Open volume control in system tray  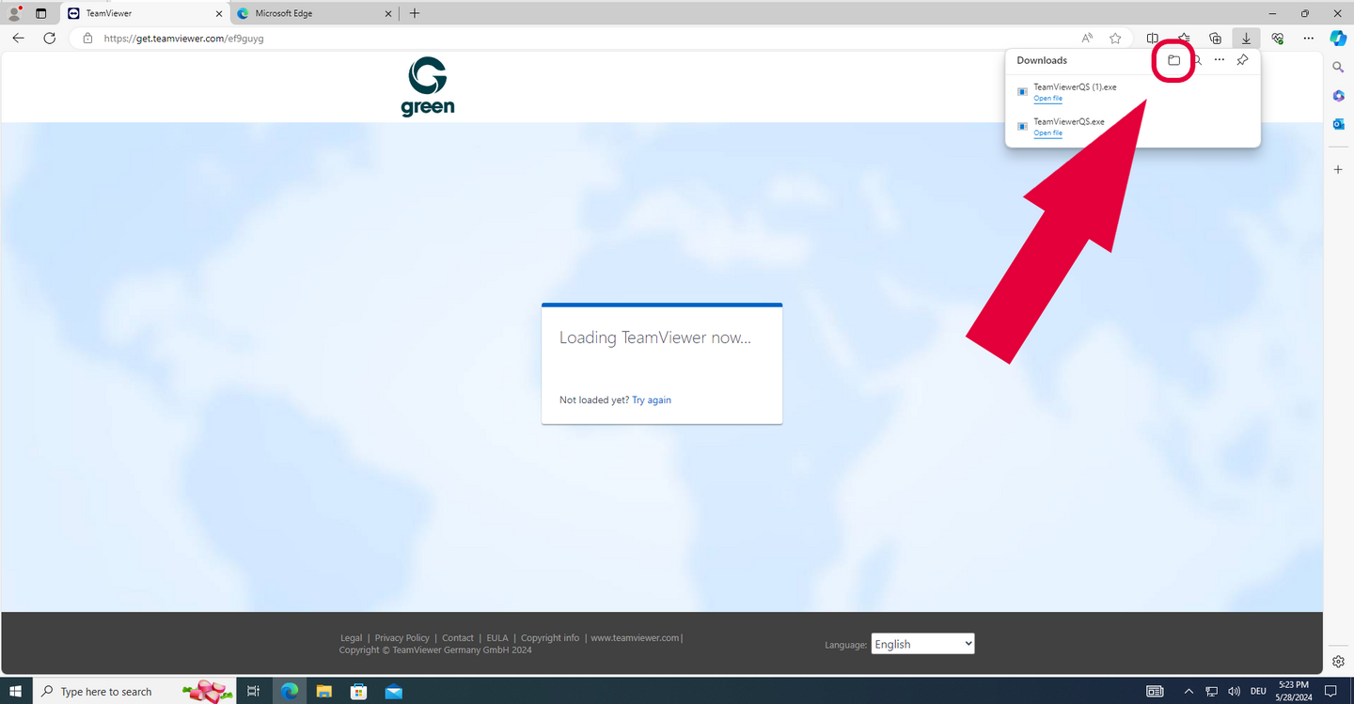pyautogui.click(x=1234, y=692)
